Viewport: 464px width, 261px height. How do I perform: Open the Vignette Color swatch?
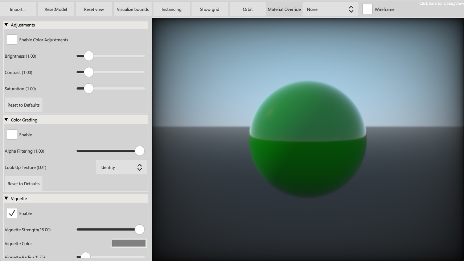click(x=128, y=243)
